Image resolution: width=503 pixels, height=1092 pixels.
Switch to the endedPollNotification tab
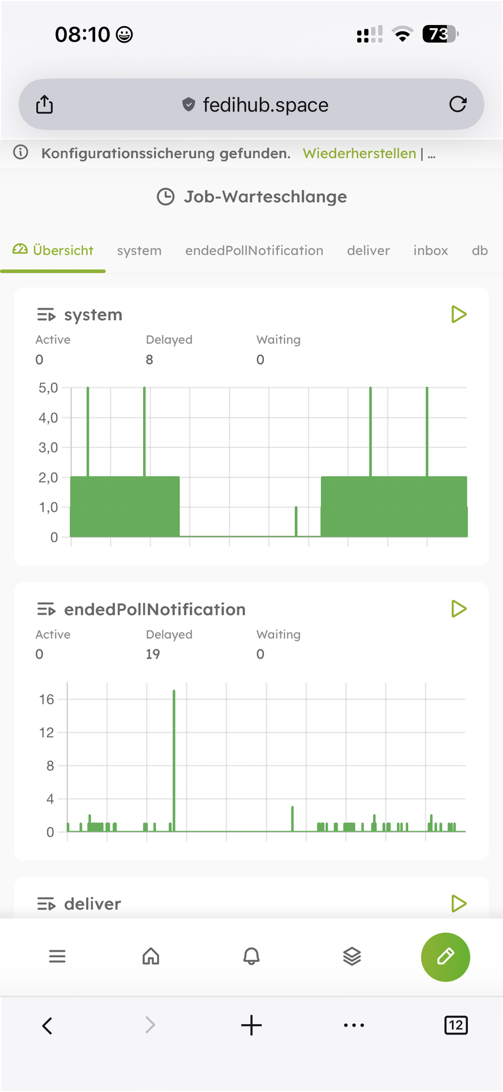click(254, 251)
